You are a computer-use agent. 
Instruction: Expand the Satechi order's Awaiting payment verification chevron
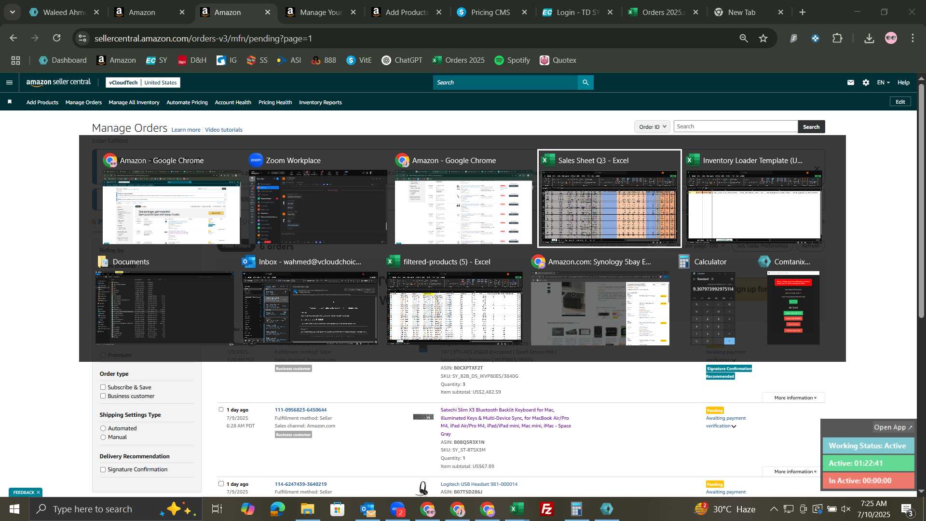coord(734,426)
